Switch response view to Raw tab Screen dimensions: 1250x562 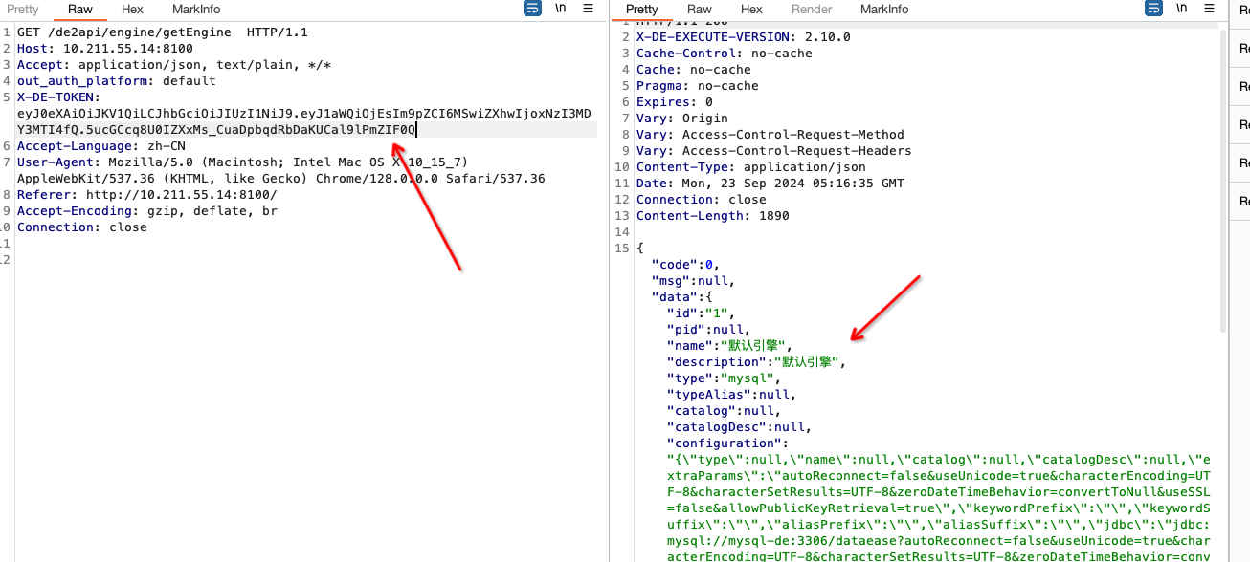pyautogui.click(x=700, y=10)
